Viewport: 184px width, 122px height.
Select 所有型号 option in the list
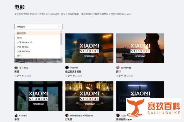pyautogui.click(x=37, y=33)
